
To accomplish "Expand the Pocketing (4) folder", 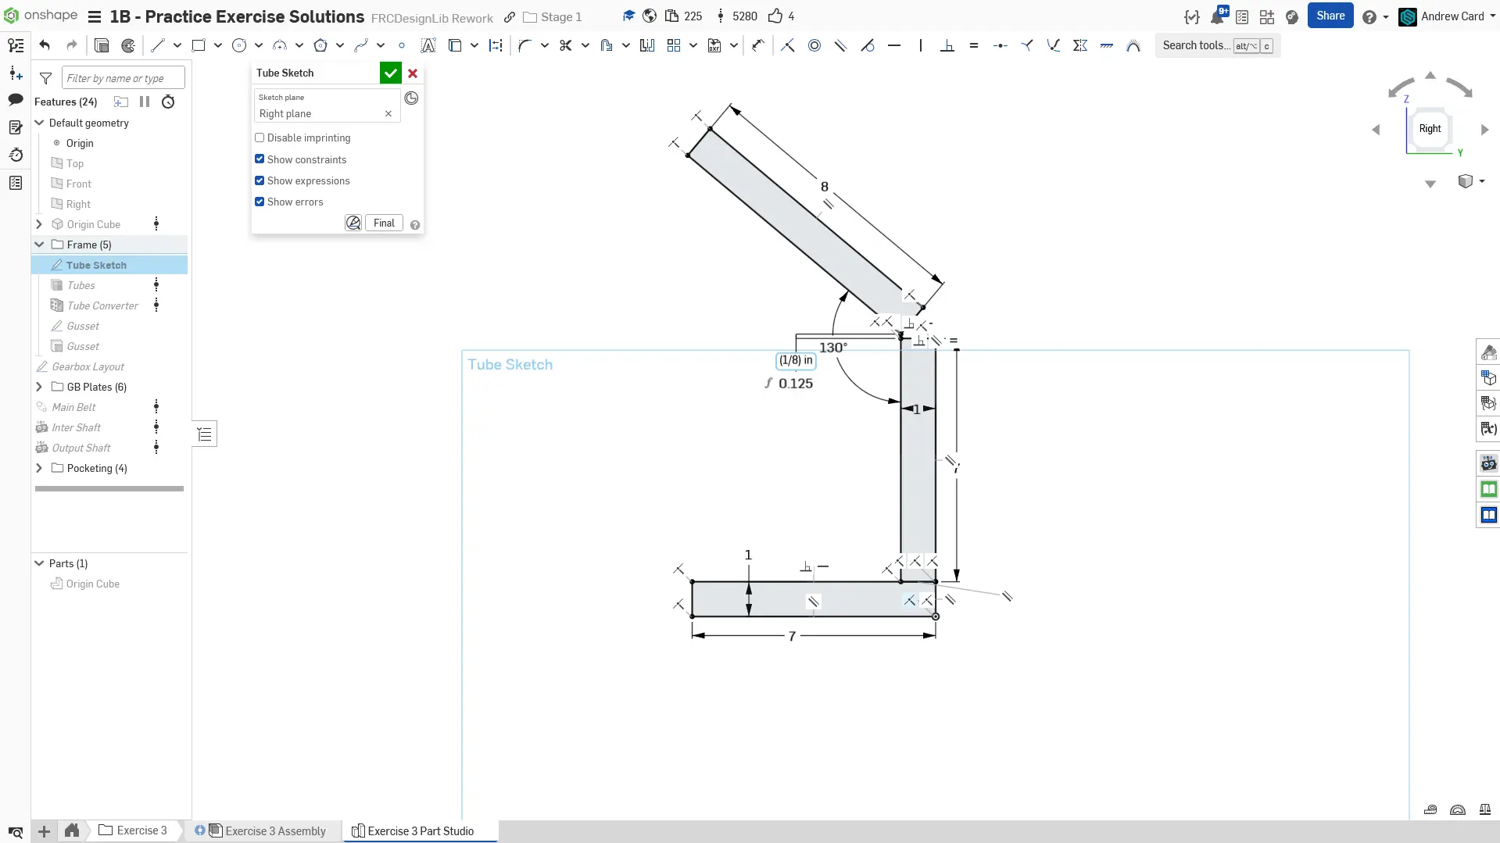I will tap(39, 468).
